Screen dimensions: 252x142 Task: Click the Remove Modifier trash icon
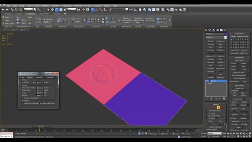(x=219, y=99)
